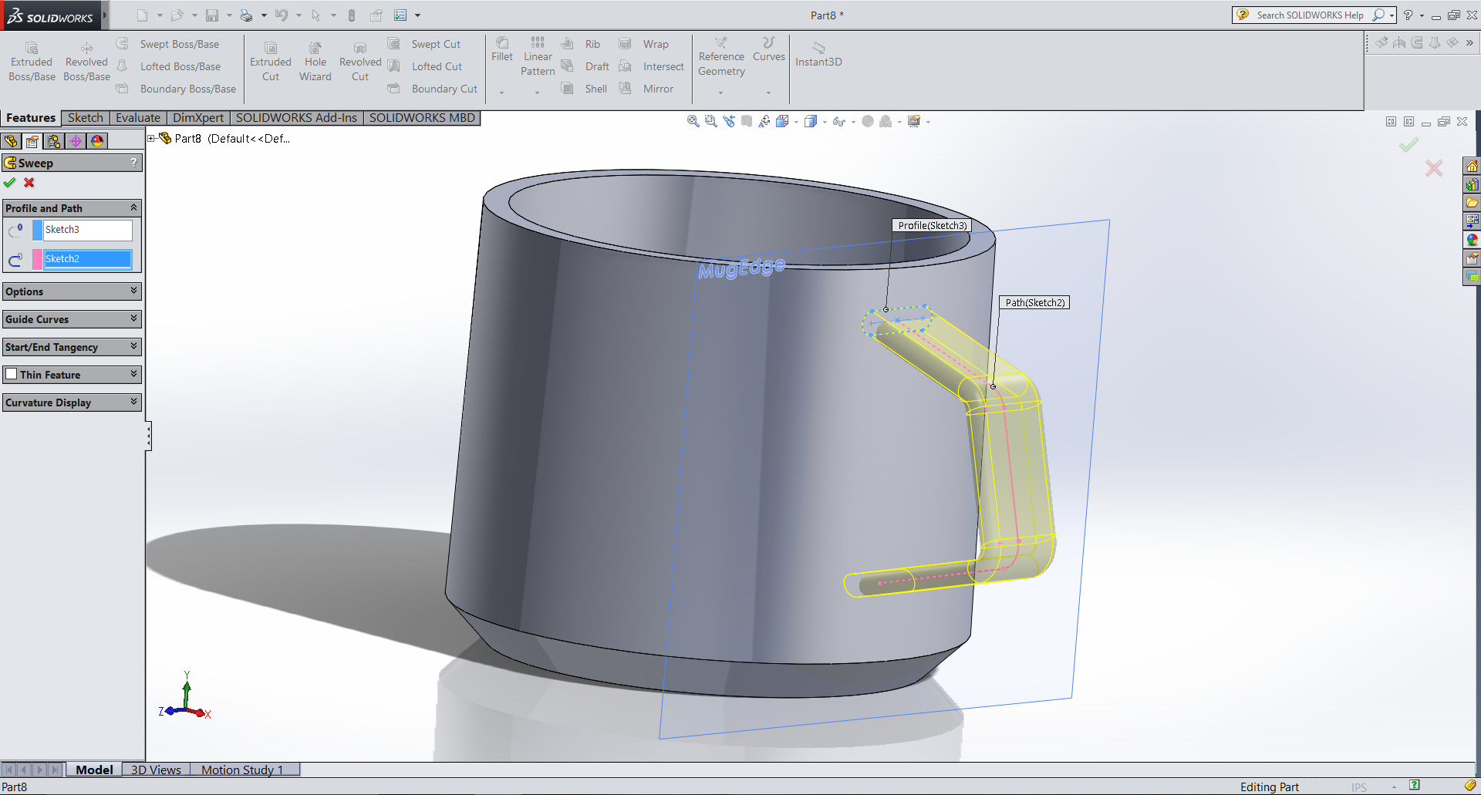This screenshot has height=795, width=1481.
Task: Expand the Thin Feature section chevron
Action: coord(133,374)
